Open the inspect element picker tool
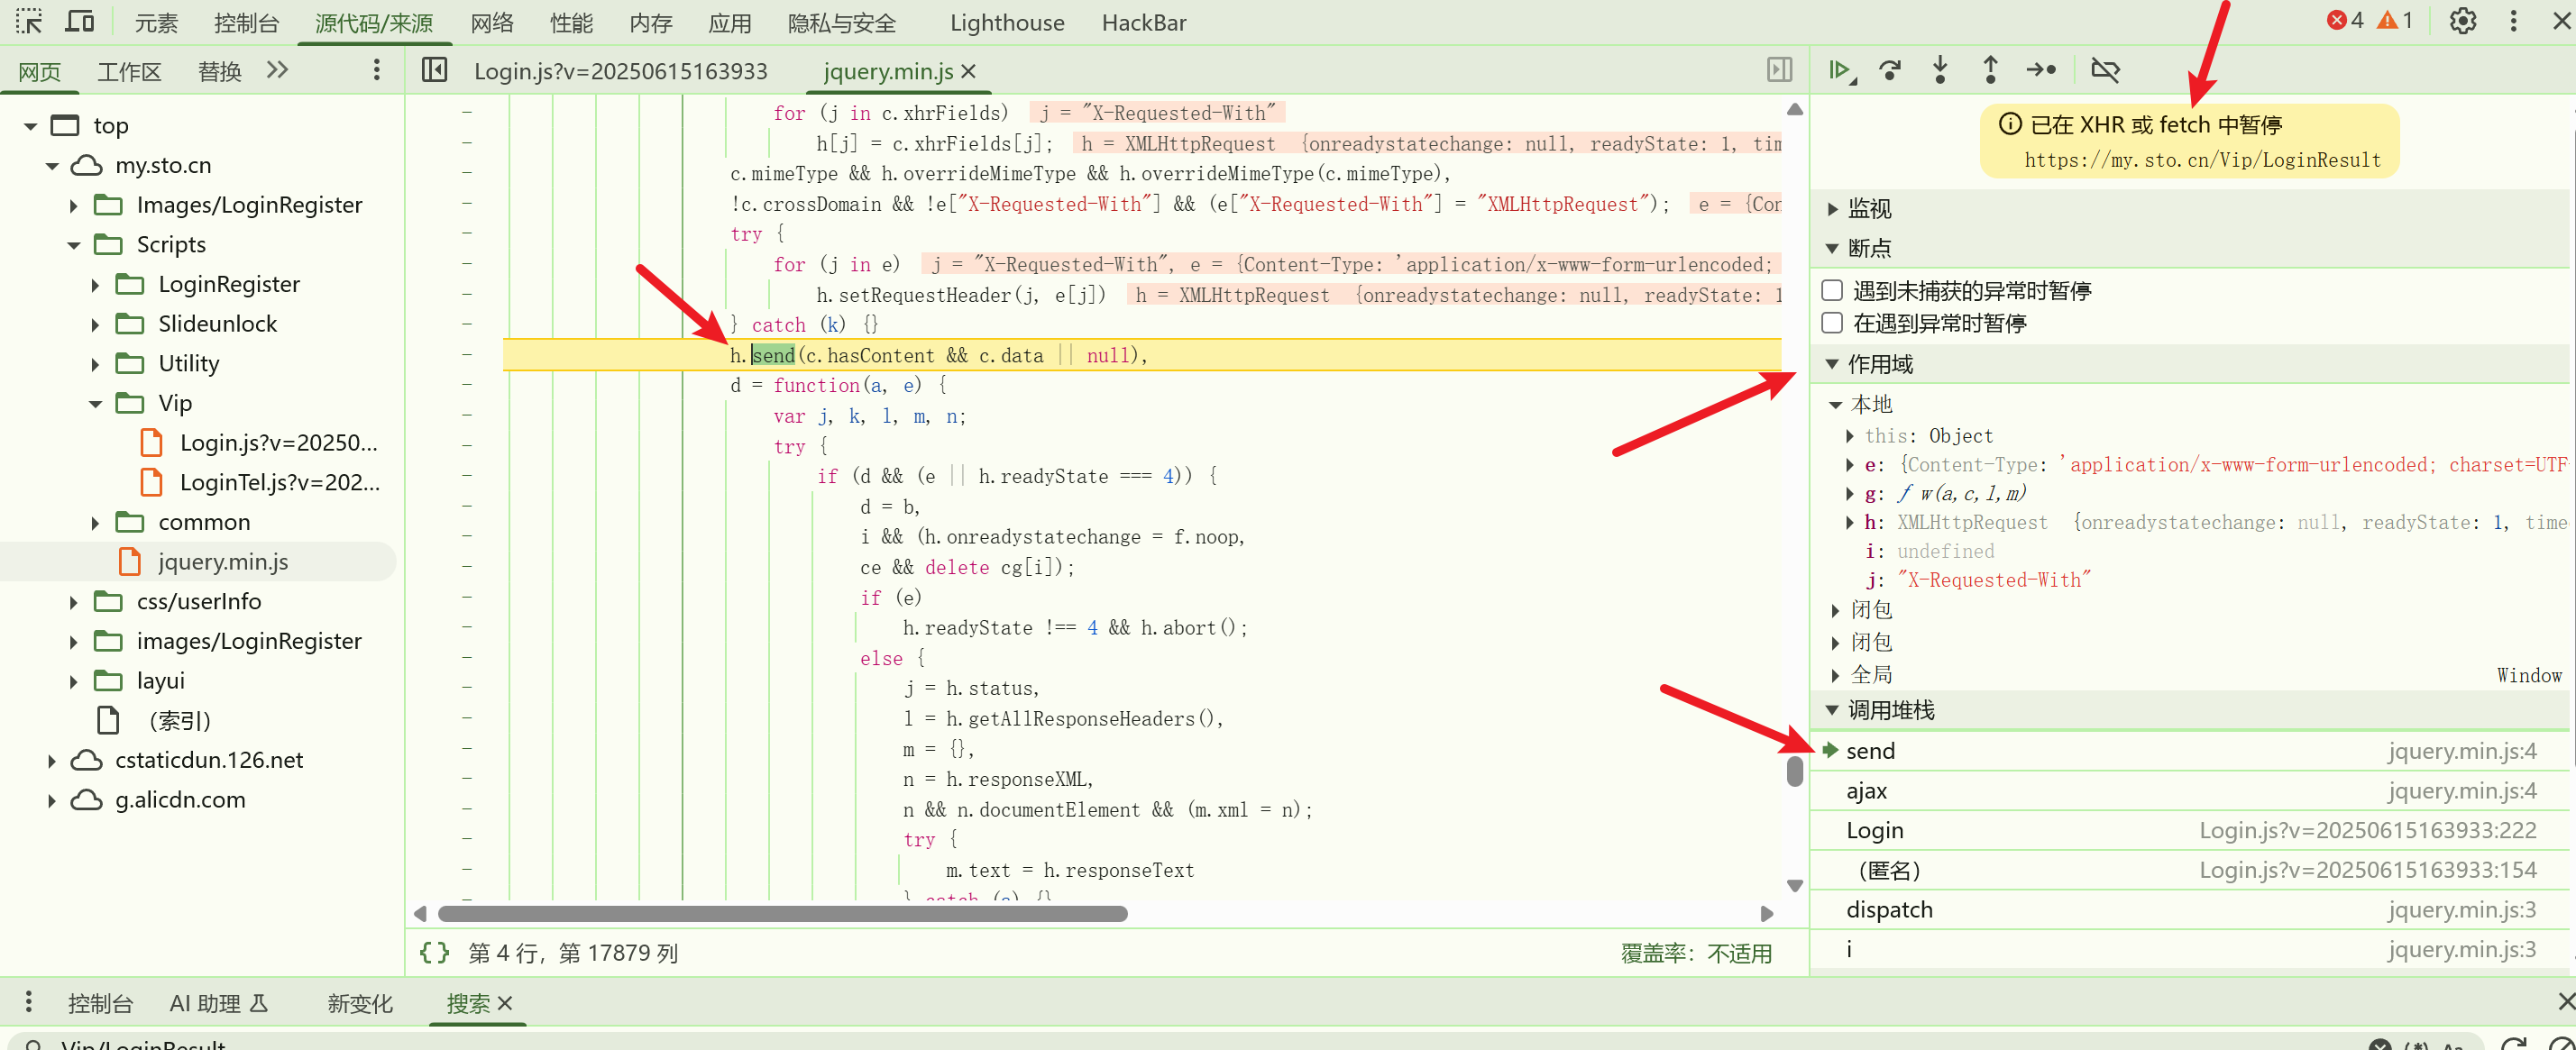The image size is (2576, 1050). 29,22
